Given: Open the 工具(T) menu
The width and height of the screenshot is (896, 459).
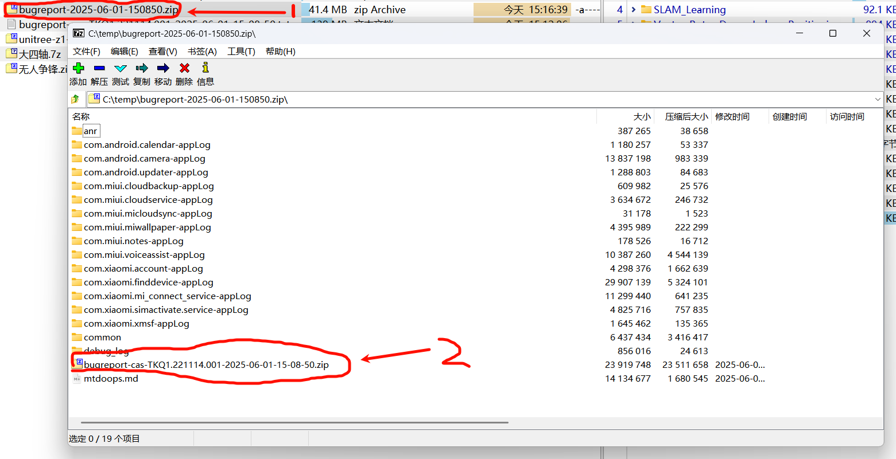Looking at the screenshot, I should [242, 52].
